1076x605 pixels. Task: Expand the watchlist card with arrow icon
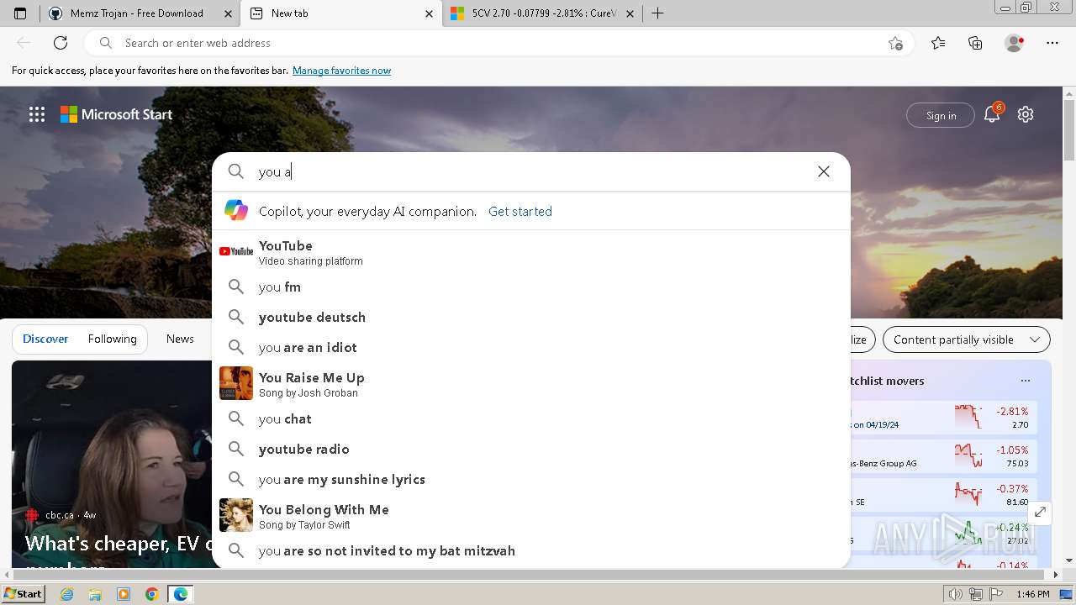click(1040, 512)
